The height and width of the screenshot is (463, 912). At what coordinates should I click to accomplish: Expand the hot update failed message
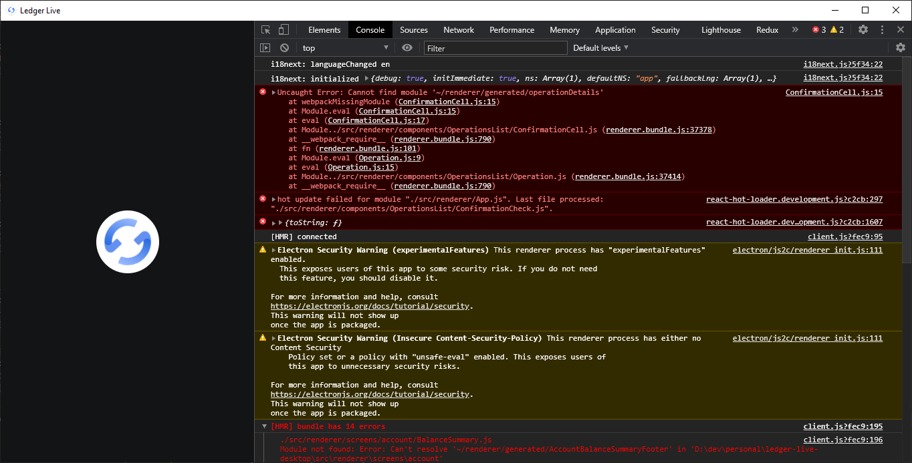(x=273, y=200)
